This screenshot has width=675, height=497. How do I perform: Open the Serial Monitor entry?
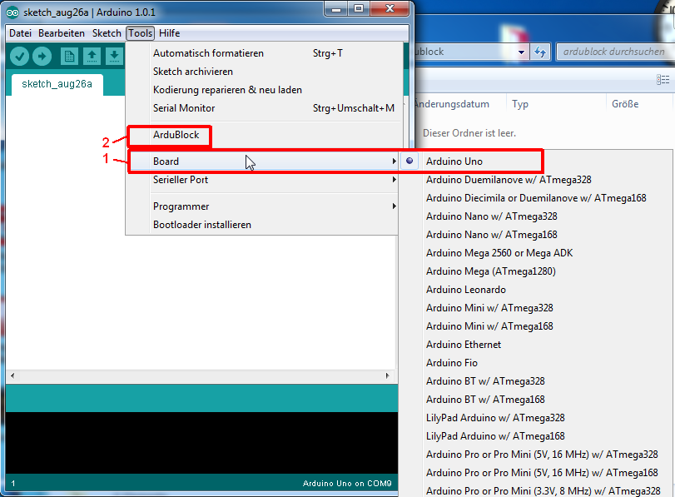pyautogui.click(x=263, y=108)
